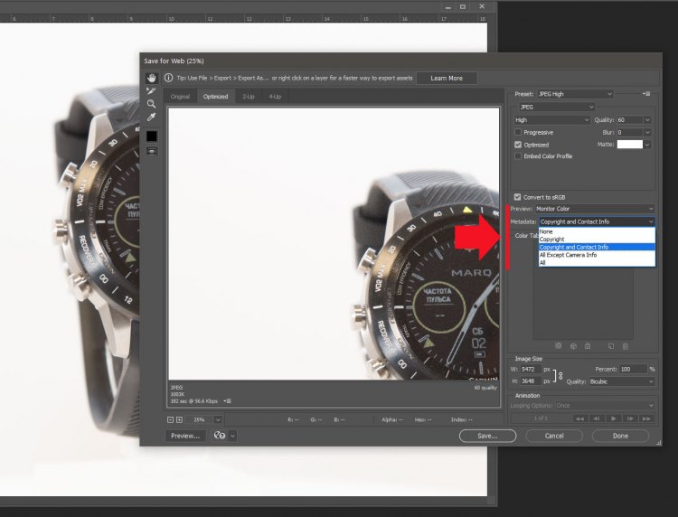Uncheck the Optimized checkbox

518,145
